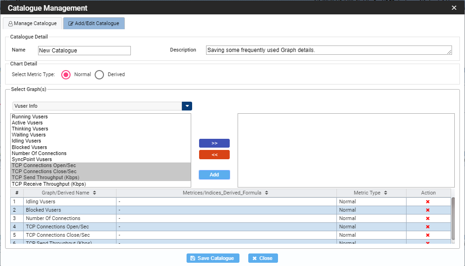Click the TCP Connections Open/Sec table cell
465x266 pixels.
(70, 227)
